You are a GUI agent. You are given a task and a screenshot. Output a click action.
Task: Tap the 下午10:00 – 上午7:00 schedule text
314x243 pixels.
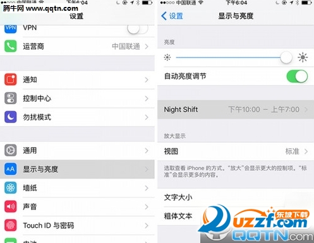point(264,109)
